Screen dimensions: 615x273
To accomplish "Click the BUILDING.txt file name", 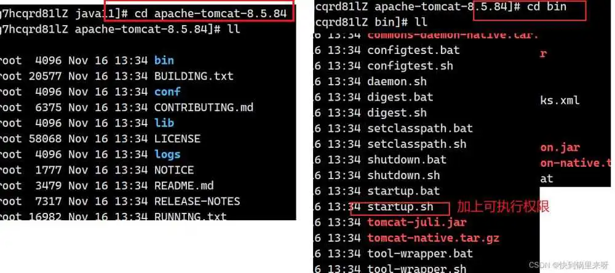I will click(x=194, y=76).
